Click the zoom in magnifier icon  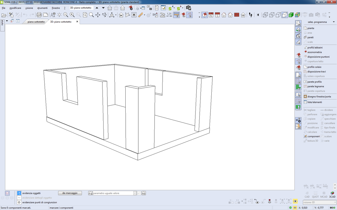click(72, 15)
